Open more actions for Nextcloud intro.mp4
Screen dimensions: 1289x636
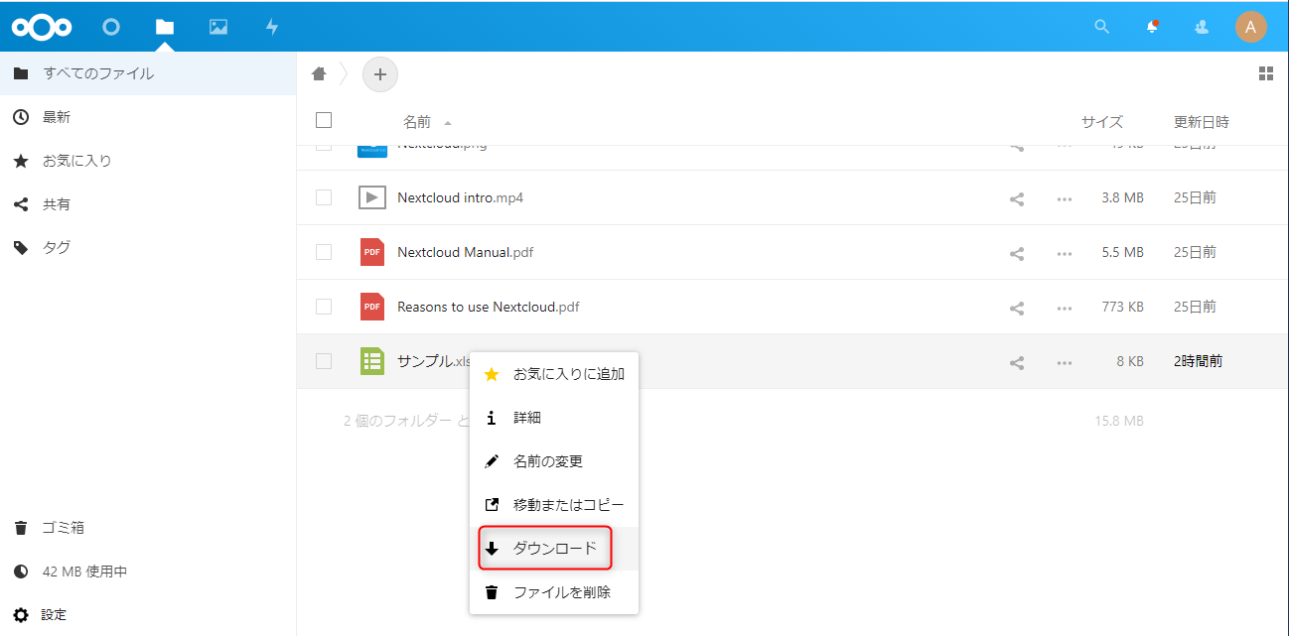click(1065, 198)
